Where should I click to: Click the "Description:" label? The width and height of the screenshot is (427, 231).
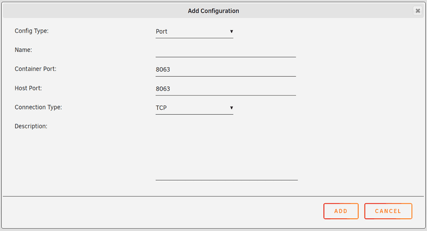(x=31, y=126)
